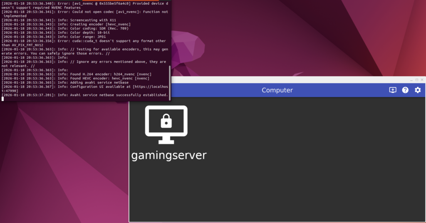Close the Moonlight window
This screenshot has height=223, width=426.
(x=422, y=80)
